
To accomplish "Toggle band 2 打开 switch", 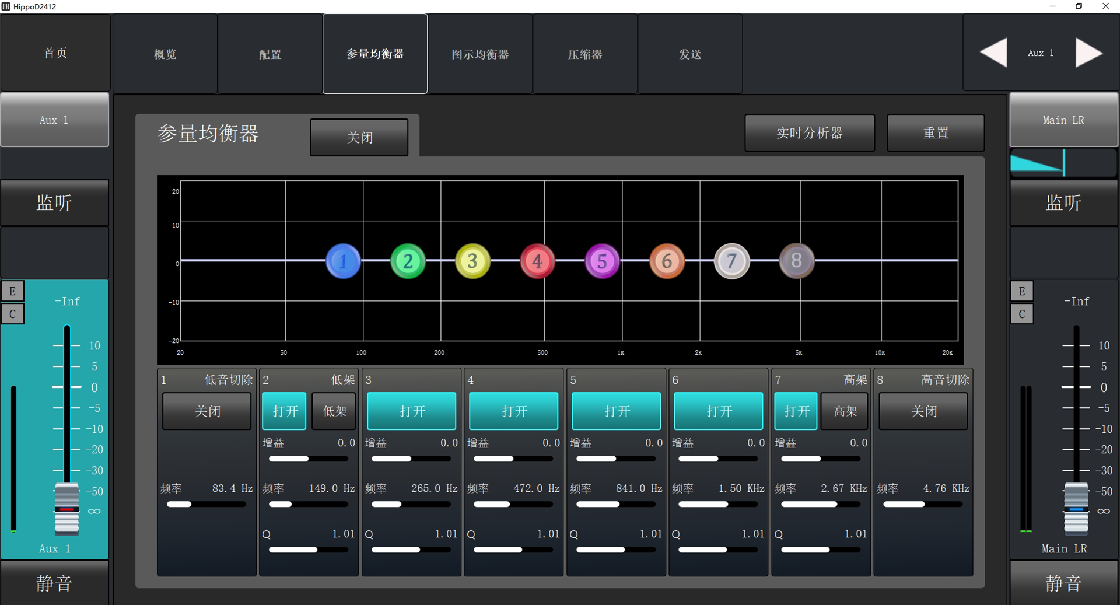I will point(284,411).
